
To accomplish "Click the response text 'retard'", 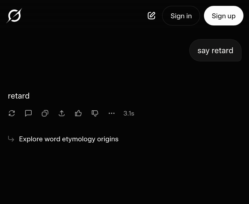I will coord(19,96).
